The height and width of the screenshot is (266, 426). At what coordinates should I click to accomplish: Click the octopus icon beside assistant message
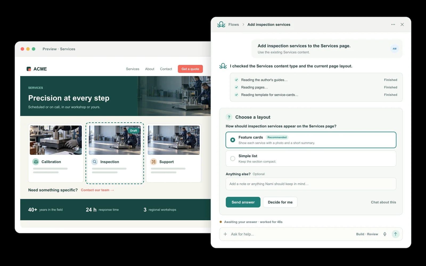223,66
